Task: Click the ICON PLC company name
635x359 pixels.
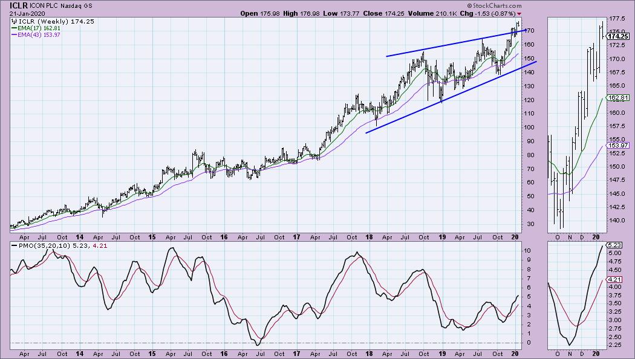Action: click(x=44, y=6)
